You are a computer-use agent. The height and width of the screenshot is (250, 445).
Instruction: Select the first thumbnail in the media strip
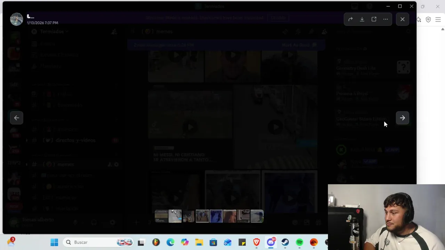[161, 216]
